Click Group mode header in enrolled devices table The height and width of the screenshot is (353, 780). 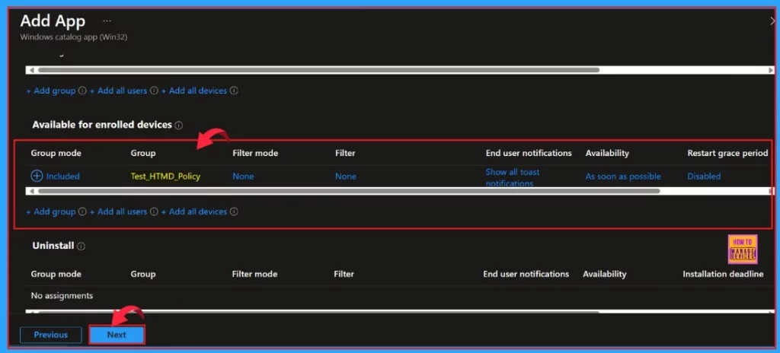pos(56,153)
